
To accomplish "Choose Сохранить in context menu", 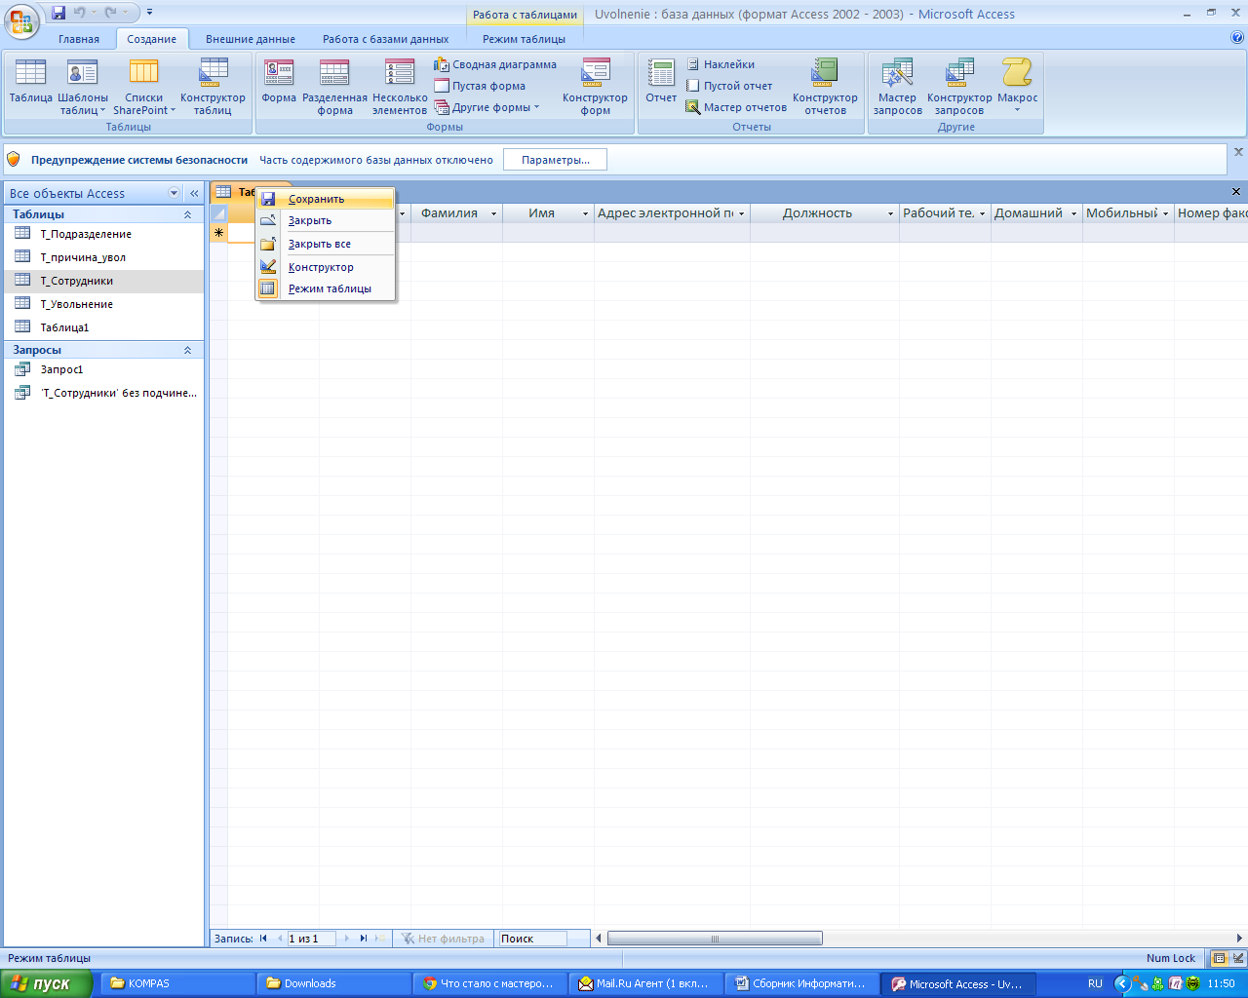I will [326, 199].
